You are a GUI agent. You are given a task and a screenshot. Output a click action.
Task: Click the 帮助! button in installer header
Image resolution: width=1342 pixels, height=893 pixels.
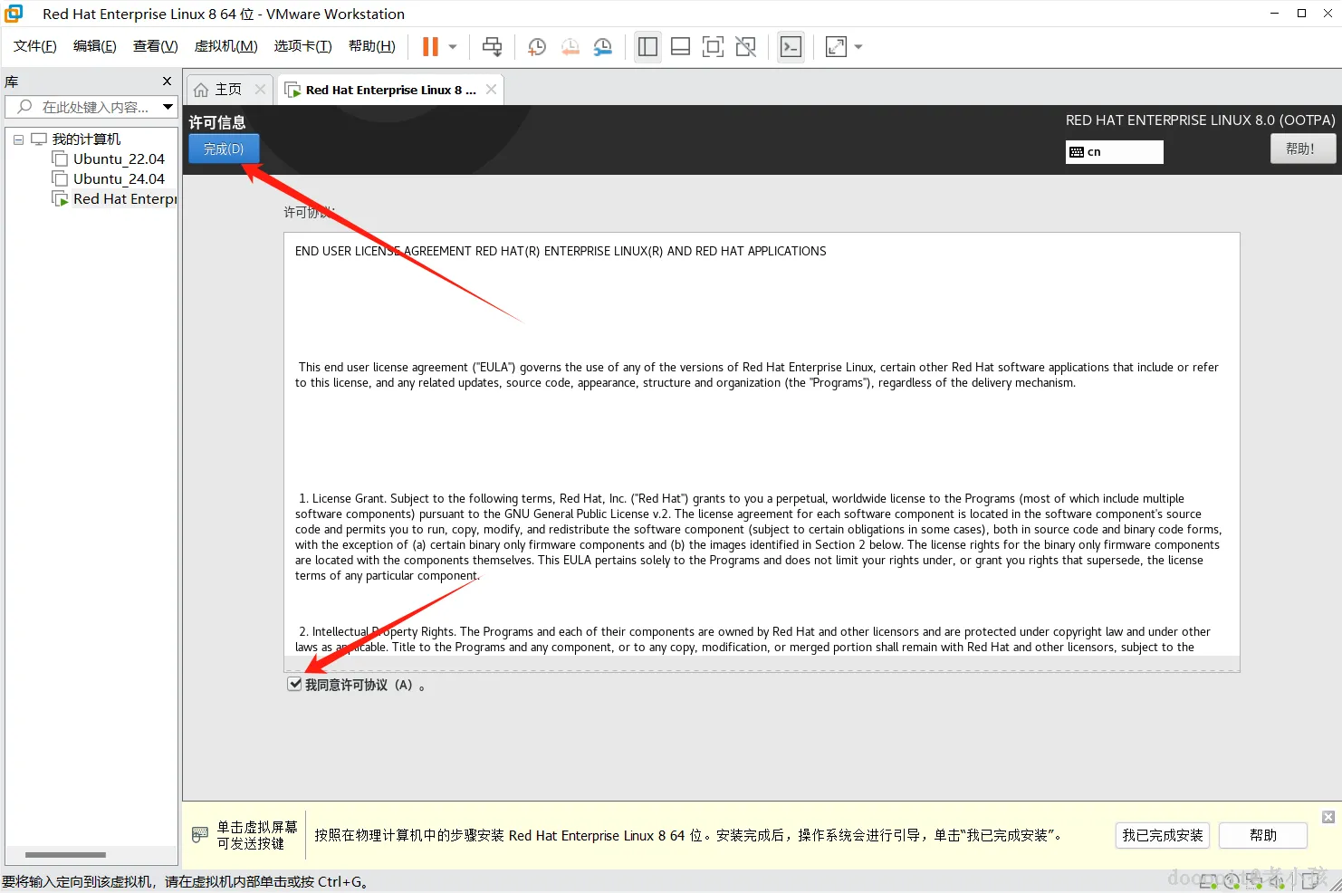pos(1303,149)
